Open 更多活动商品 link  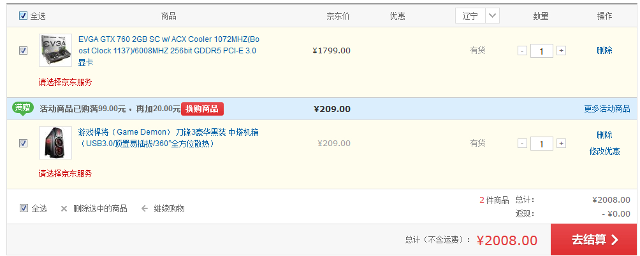coord(607,109)
